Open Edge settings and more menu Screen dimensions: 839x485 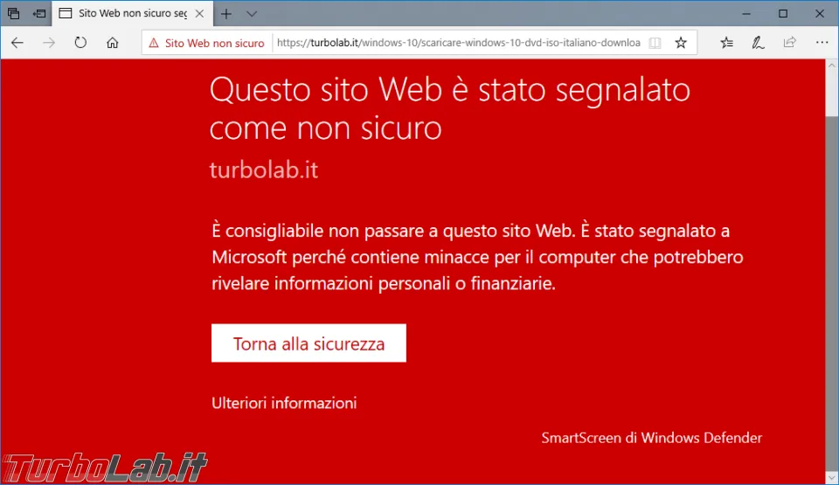(822, 42)
